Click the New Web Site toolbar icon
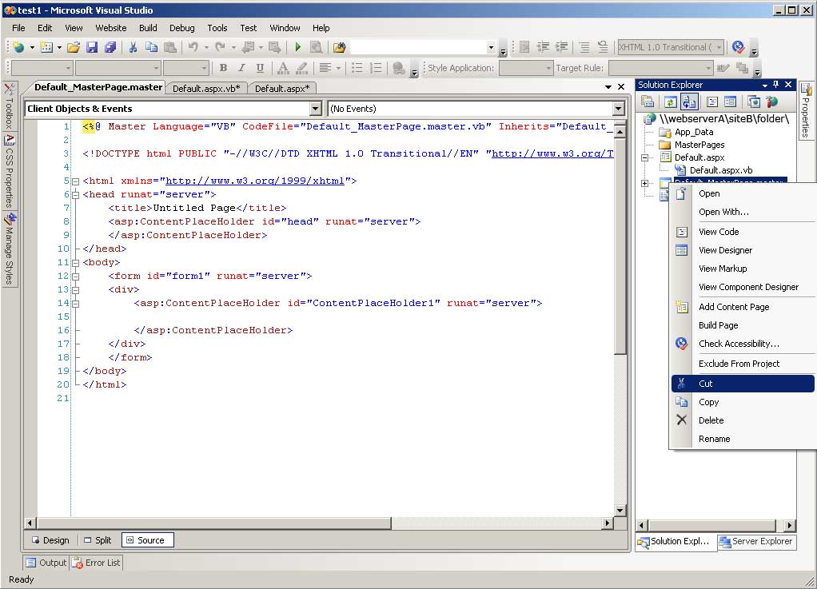The height and width of the screenshot is (589, 817). coord(18,47)
